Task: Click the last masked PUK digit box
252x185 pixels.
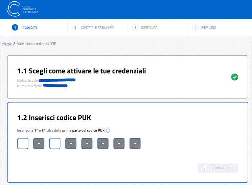Action: point(135,143)
